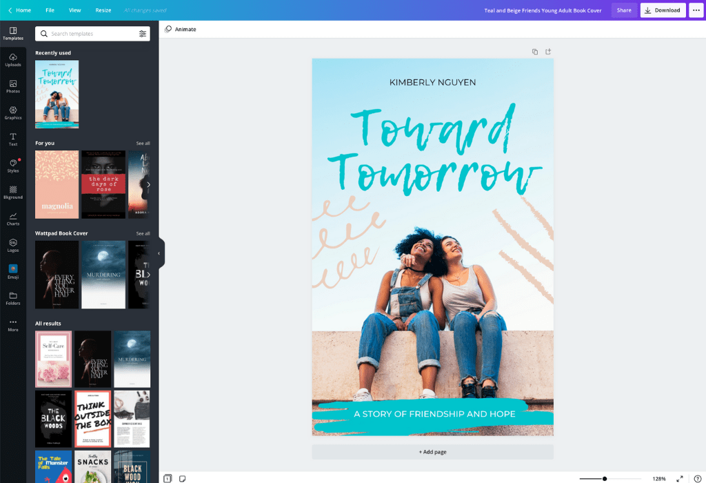Duplicate the page using the copy icon
Screen dimensions: 706x483
pos(535,51)
